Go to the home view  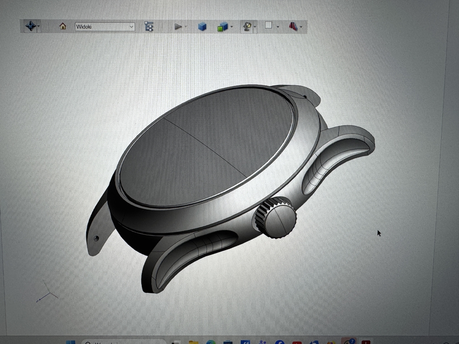pyautogui.click(x=63, y=26)
